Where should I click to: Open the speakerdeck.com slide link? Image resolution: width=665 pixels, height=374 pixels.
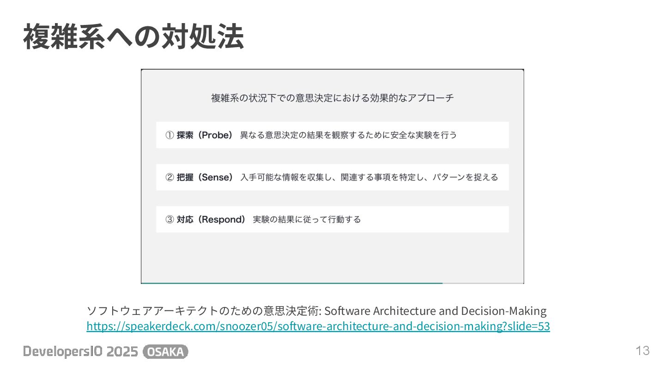tap(318, 326)
